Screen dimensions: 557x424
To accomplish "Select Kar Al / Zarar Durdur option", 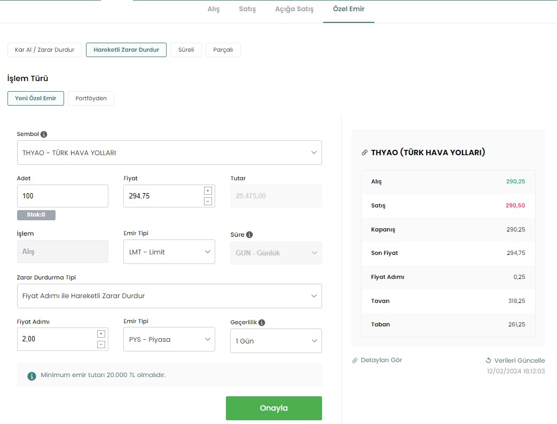I will pyautogui.click(x=44, y=50).
